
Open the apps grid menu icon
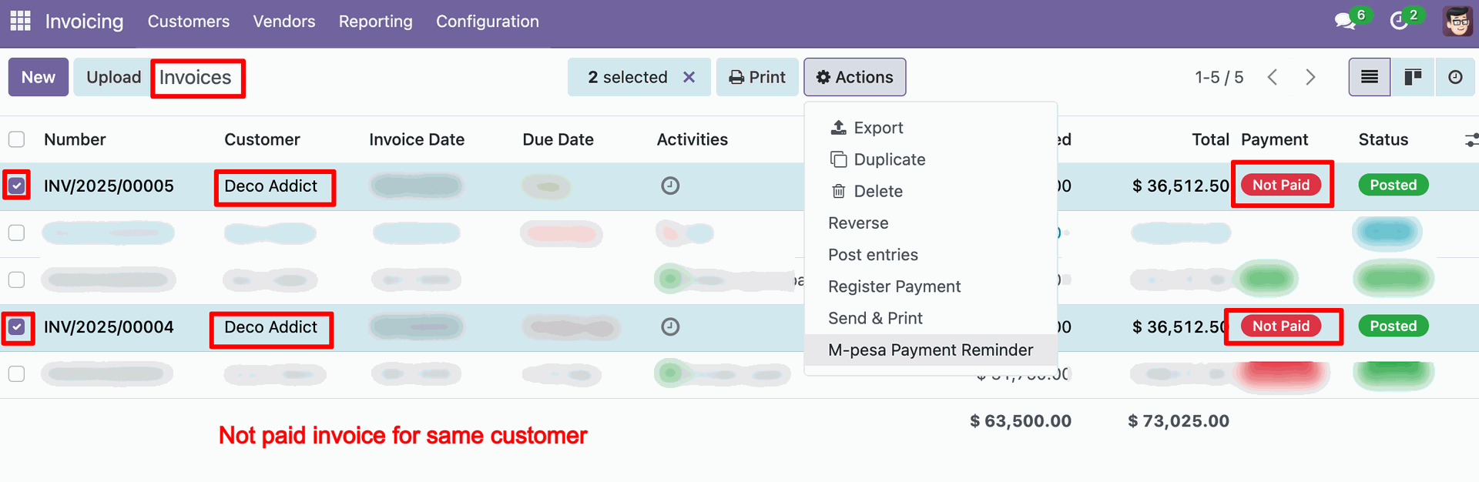click(20, 21)
